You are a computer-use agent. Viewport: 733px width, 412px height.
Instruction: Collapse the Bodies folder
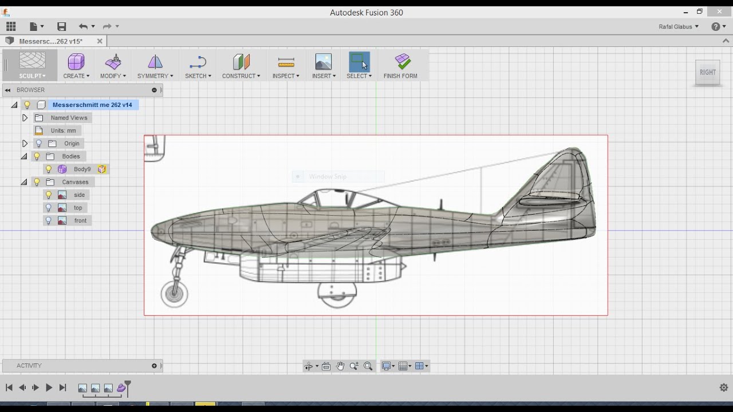(24, 157)
